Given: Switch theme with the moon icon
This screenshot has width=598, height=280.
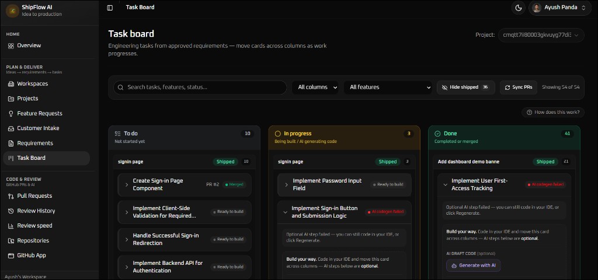Looking at the screenshot, I should pyautogui.click(x=519, y=8).
